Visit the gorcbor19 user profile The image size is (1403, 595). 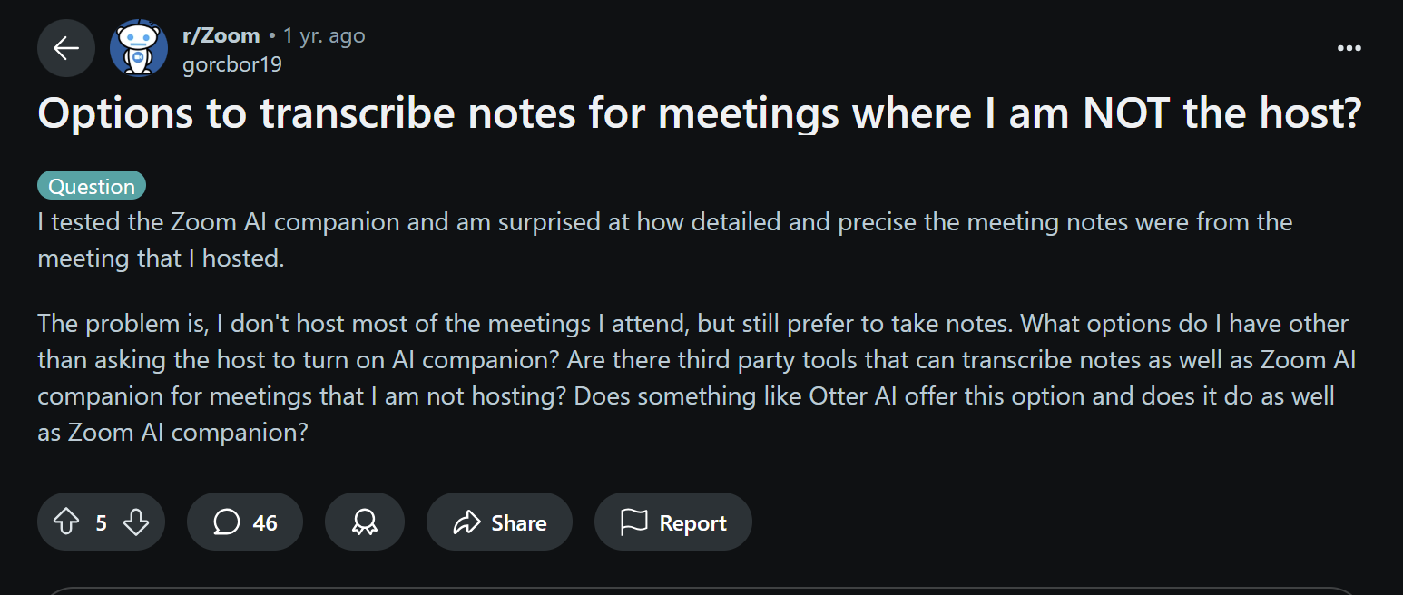(x=232, y=64)
